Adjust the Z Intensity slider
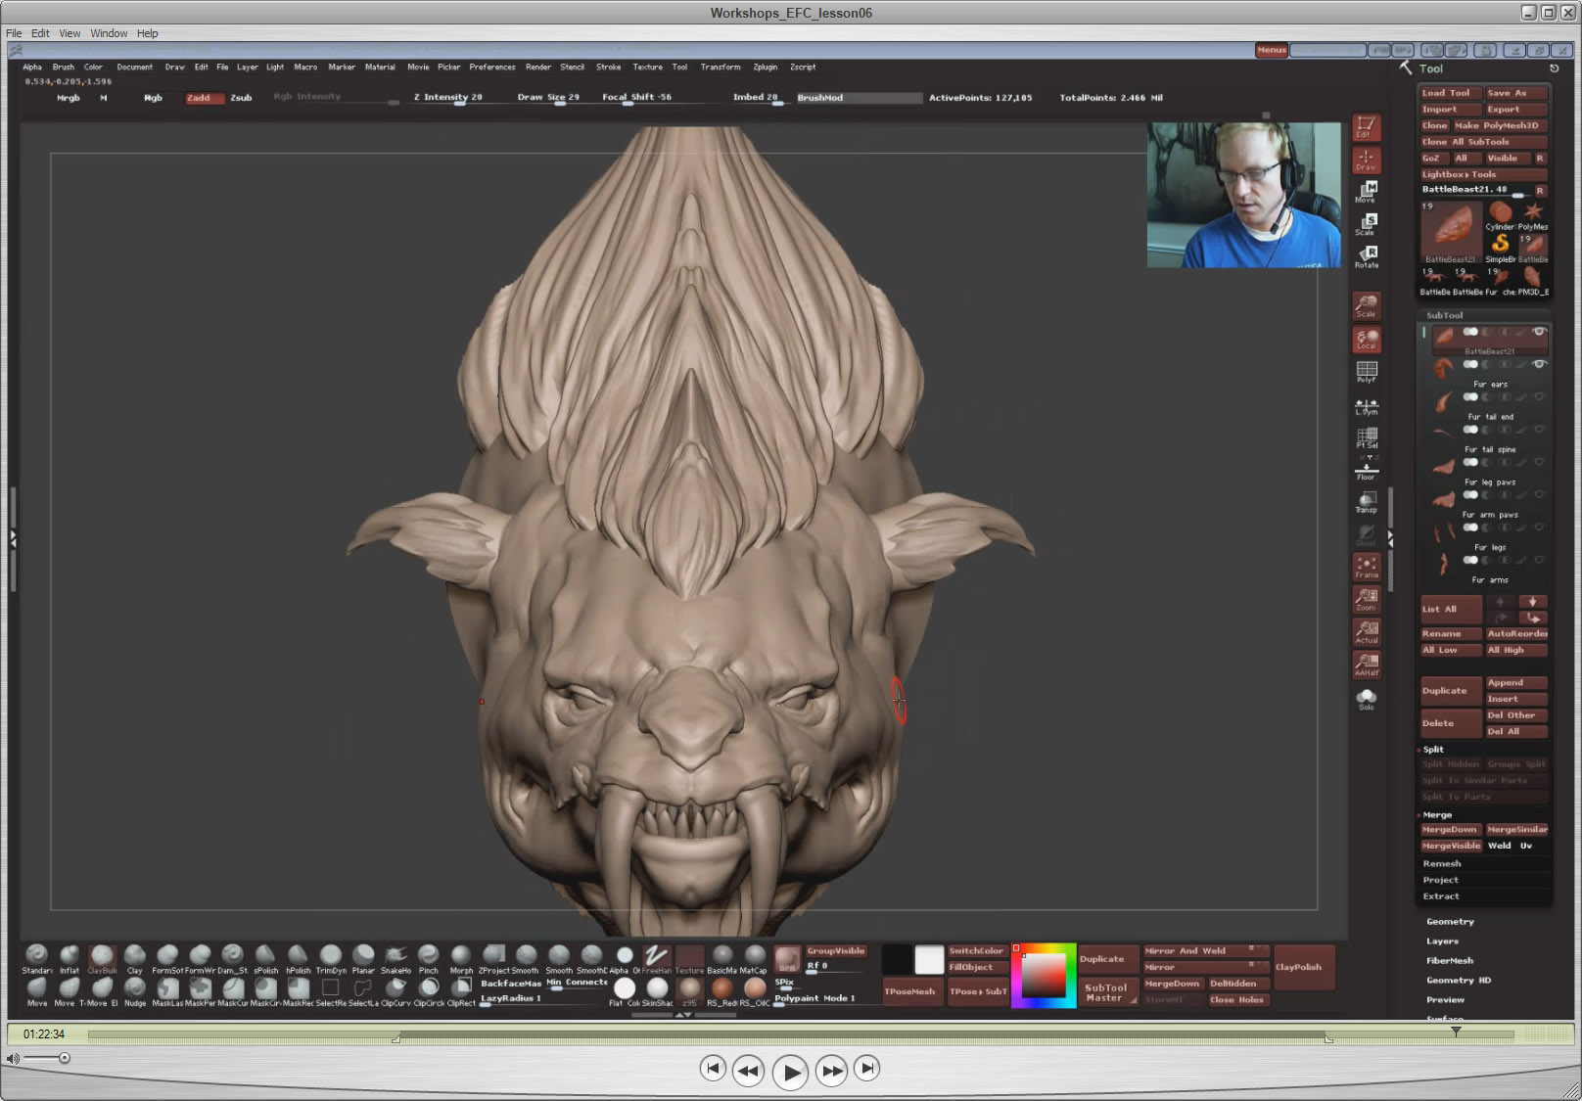The height and width of the screenshot is (1101, 1582). click(x=448, y=98)
